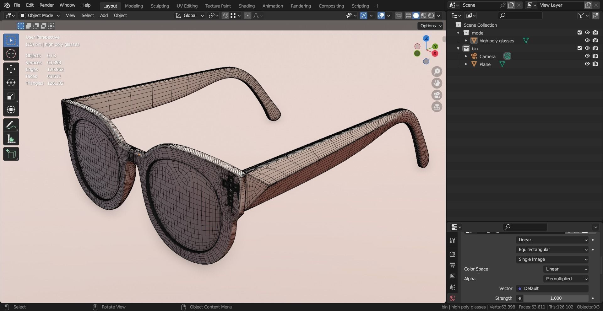Toggle proportional editing
Viewport: 603px width, 311px height.
(x=247, y=15)
